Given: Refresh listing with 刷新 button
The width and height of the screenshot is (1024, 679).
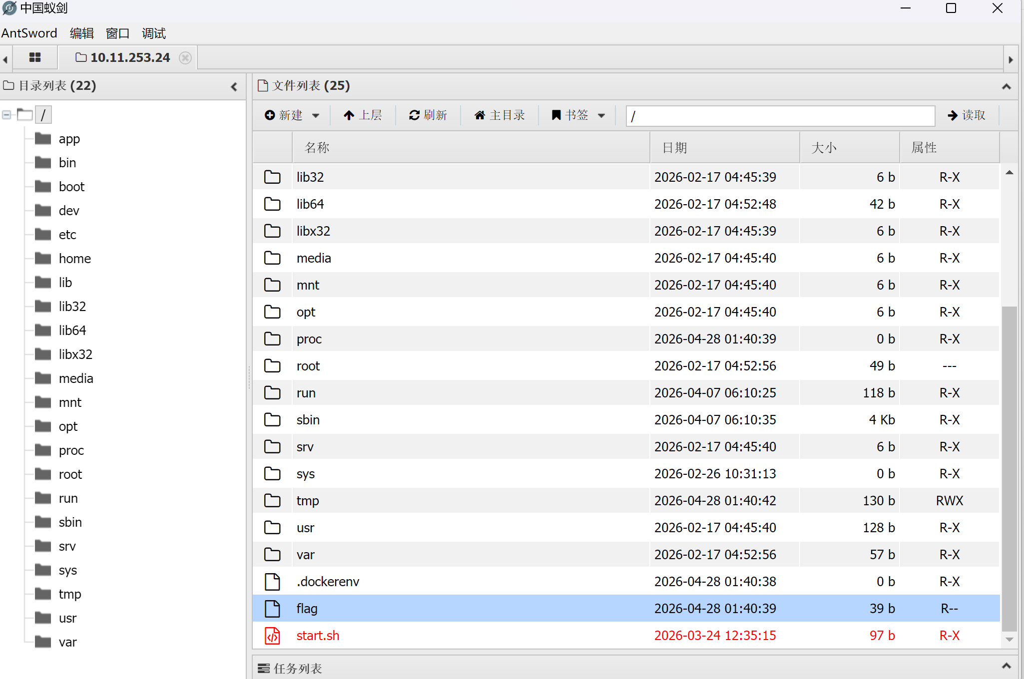Looking at the screenshot, I should click(x=428, y=115).
